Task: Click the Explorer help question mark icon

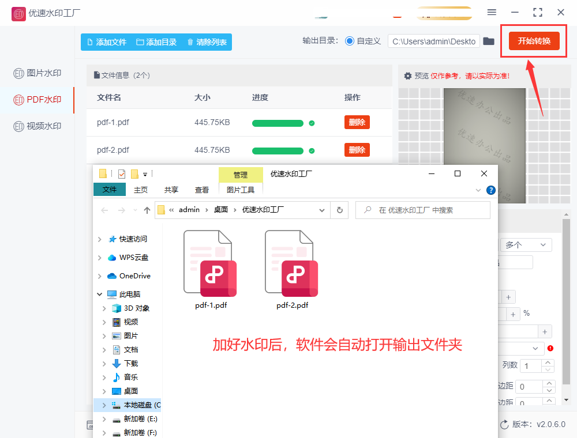Action: [x=491, y=190]
